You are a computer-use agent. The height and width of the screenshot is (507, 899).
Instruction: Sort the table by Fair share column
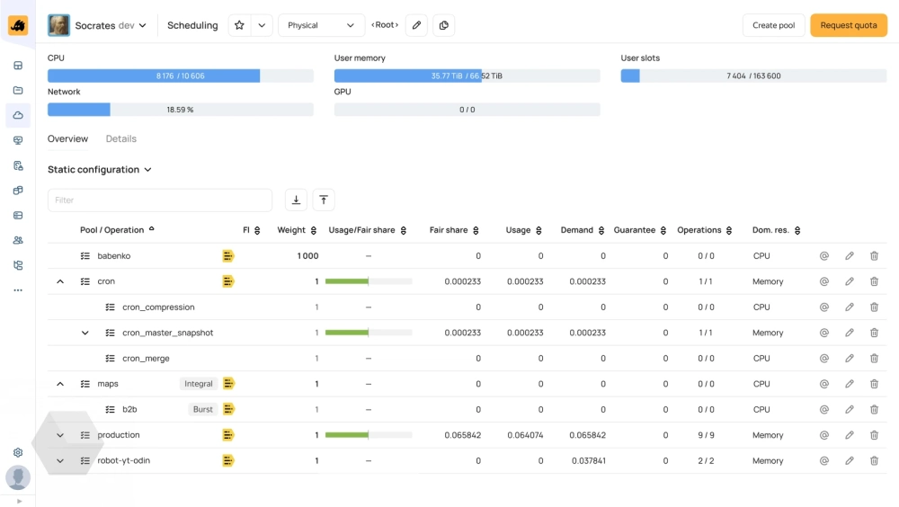[x=454, y=230]
